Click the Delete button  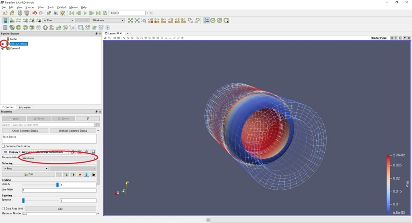(x=63, y=119)
